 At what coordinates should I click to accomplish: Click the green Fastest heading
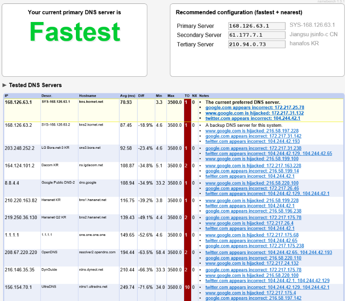(75, 32)
